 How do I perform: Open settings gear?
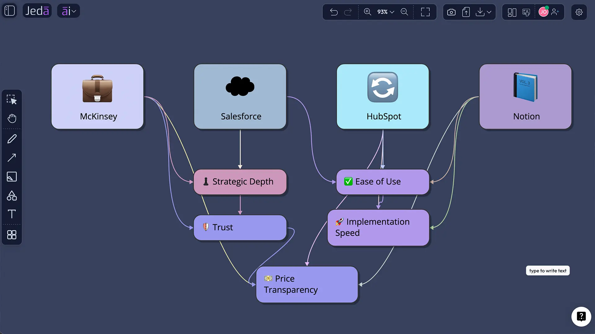click(579, 12)
